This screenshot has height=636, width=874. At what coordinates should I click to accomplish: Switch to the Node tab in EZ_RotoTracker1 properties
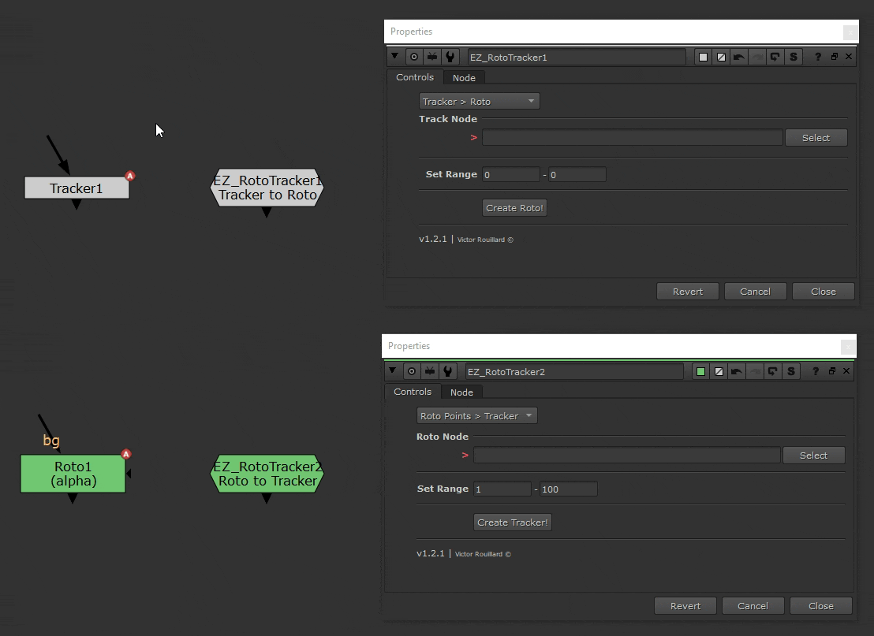(x=464, y=77)
